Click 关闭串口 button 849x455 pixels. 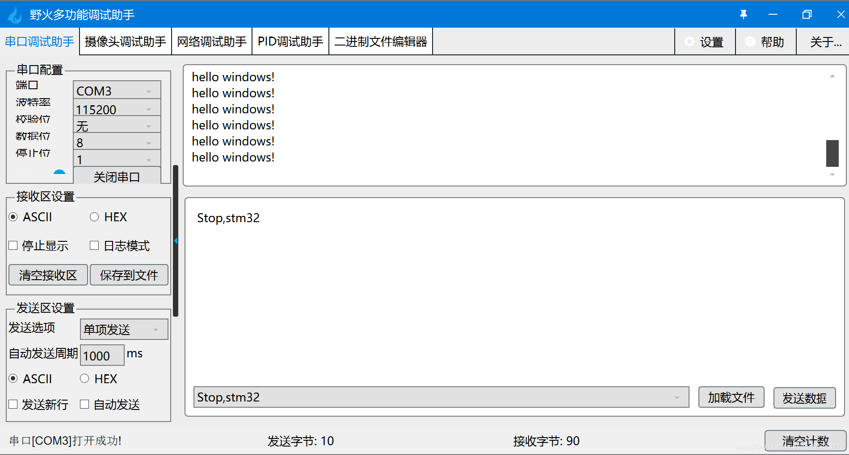[117, 176]
